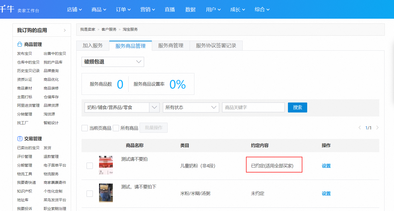Screen dimensions: 394x211
Task: Click the 千牛 logo icon
Action: [7, 9]
